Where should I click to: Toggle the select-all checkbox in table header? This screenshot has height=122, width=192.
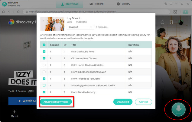(x=44, y=45)
